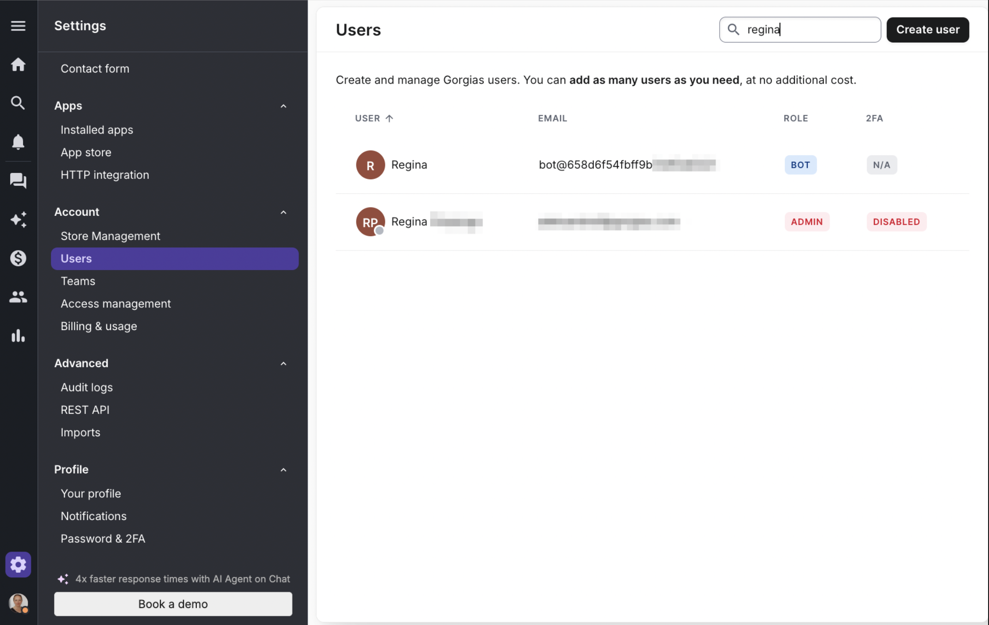Open the customers people icon
Screen dimensions: 989x625
point(18,297)
